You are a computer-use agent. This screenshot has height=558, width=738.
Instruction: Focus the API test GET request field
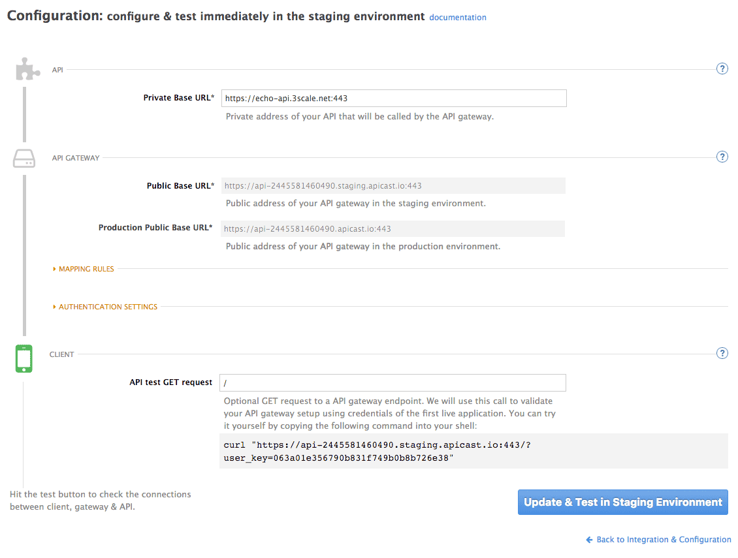[x=393, y=382]
